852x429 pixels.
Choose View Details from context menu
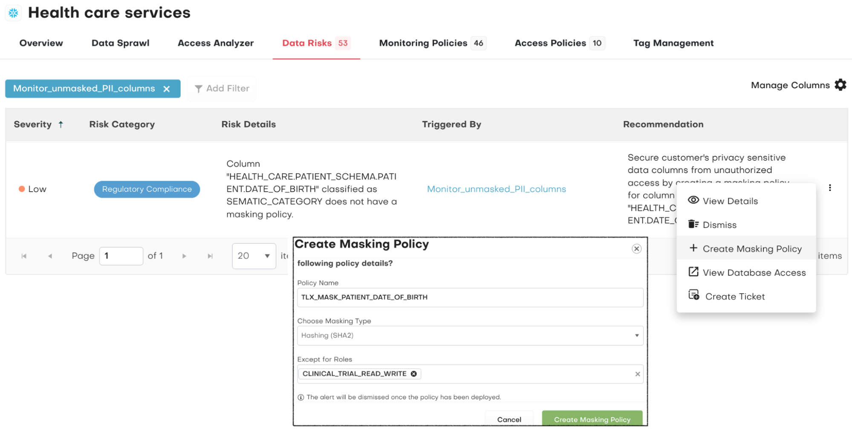[x=746, y=201]
